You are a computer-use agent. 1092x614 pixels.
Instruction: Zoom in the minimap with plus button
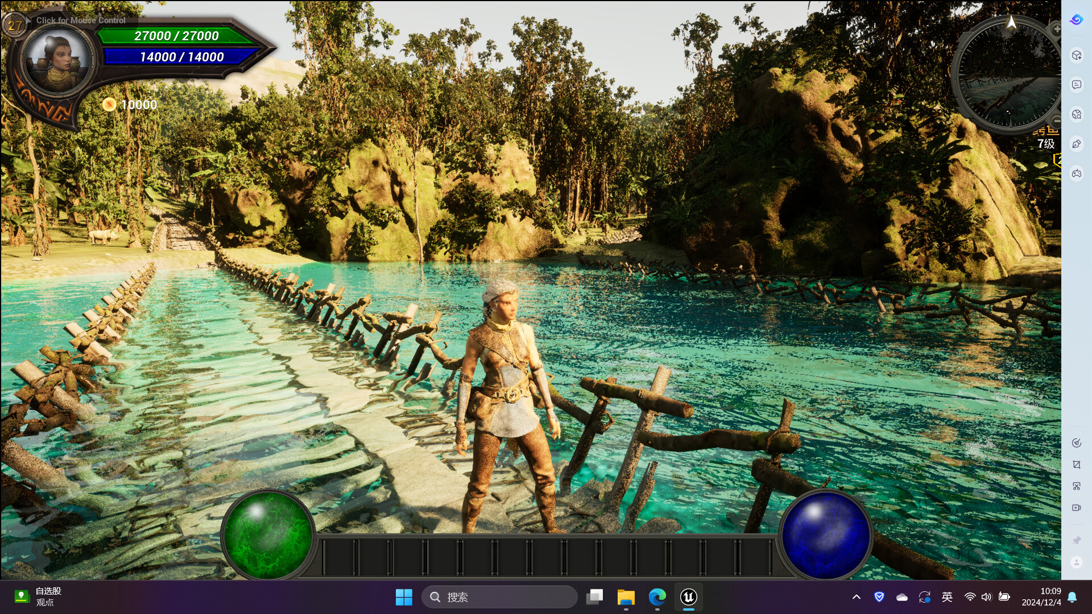pos(1056,28)
